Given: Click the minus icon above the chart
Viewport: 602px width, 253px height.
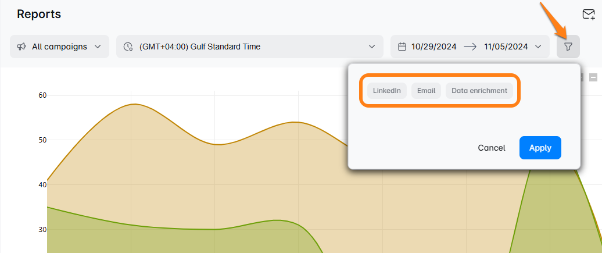Looking at the screenshot, I should click(593, 77).
